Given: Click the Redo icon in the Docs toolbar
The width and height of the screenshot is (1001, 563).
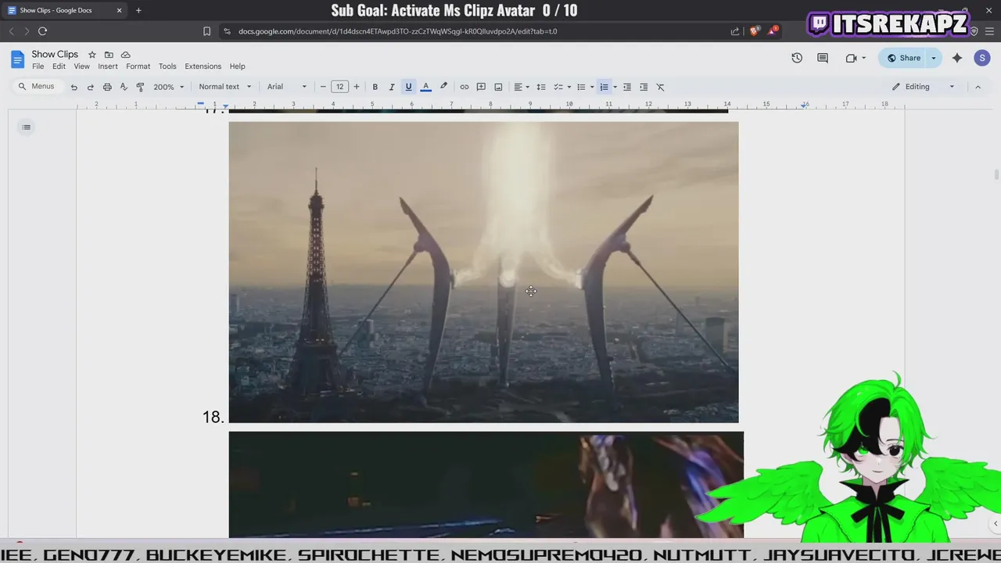Looking at the screenshot, I should click(91, 87).
